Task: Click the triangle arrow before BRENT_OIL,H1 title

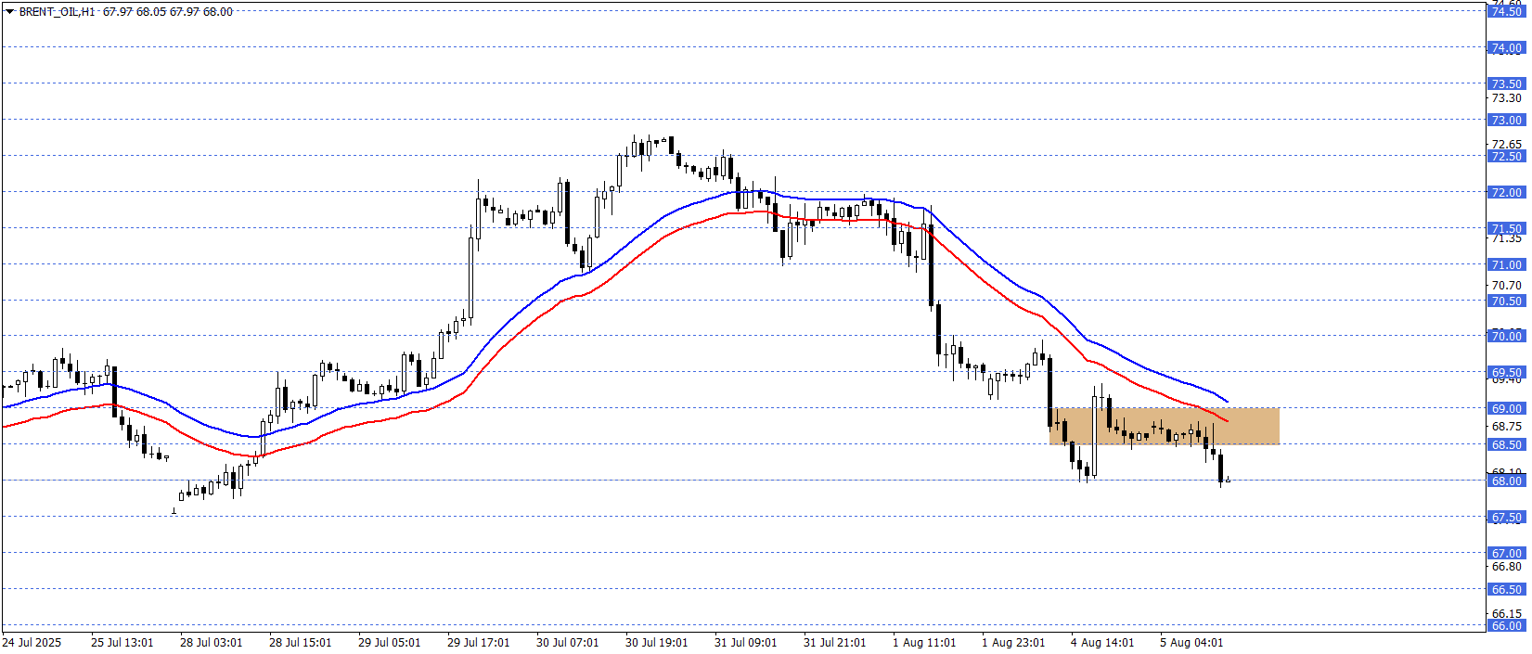Action: 9,12
